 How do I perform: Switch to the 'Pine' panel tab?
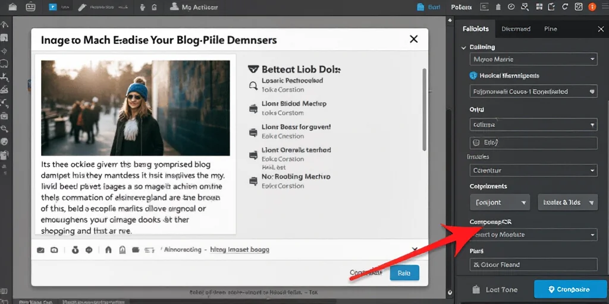point(550,28)
